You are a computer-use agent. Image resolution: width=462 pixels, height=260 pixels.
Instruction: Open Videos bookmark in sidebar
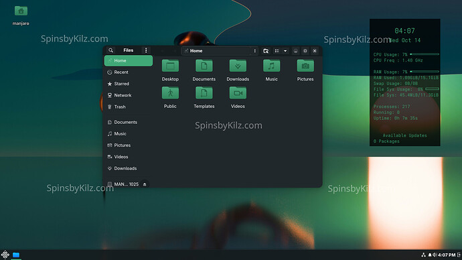129,157
